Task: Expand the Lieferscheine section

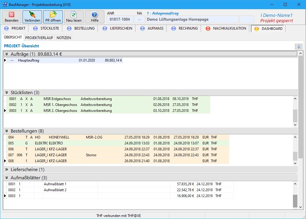Action: coord(7,170)
